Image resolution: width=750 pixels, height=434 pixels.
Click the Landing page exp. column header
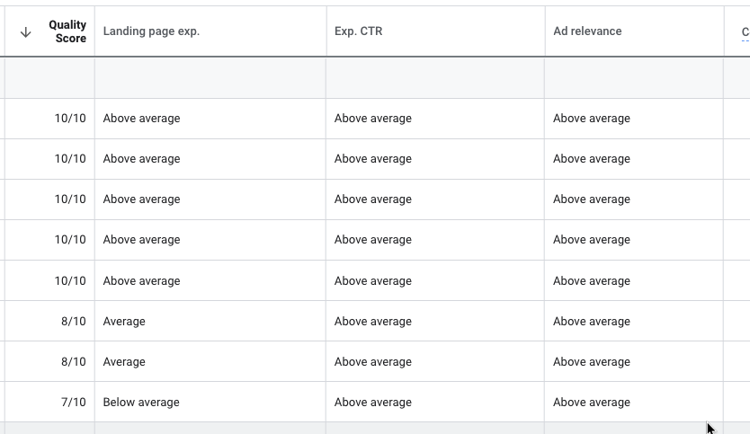click(151, 31)
